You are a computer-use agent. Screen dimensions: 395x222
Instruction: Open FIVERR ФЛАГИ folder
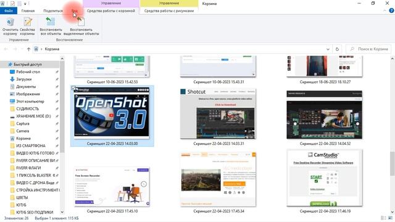click(28, 168)
